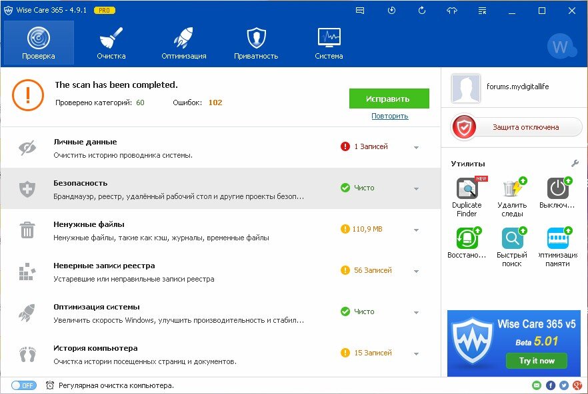This screenshot has width=588, height=394.
Task: Click the wrench icon next to Утилиты
Action: (x=575, y=163)
